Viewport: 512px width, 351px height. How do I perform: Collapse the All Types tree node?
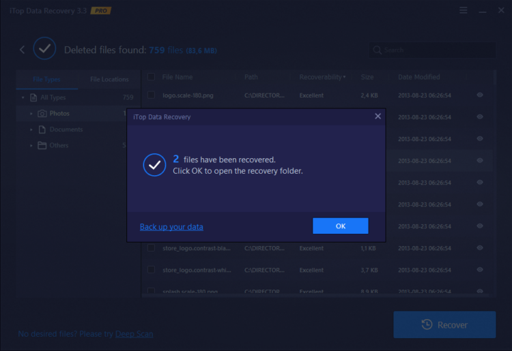pos(23,97)
